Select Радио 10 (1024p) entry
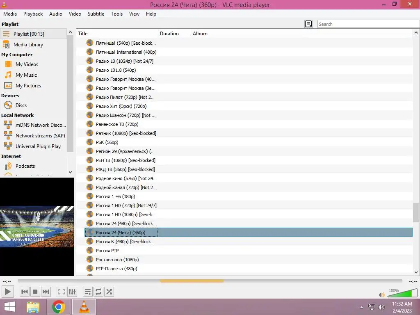This screenshot has width=420, height=315. (125, 61)
